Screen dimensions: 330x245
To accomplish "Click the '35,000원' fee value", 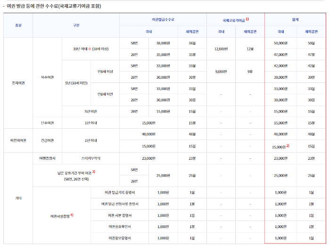I will pyautogui.click(x=163, y=55).
